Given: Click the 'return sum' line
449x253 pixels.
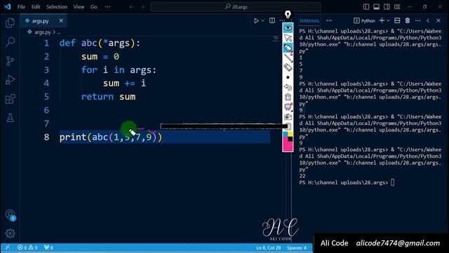Looking at the screenshot, I should click(x=108, y=97).
